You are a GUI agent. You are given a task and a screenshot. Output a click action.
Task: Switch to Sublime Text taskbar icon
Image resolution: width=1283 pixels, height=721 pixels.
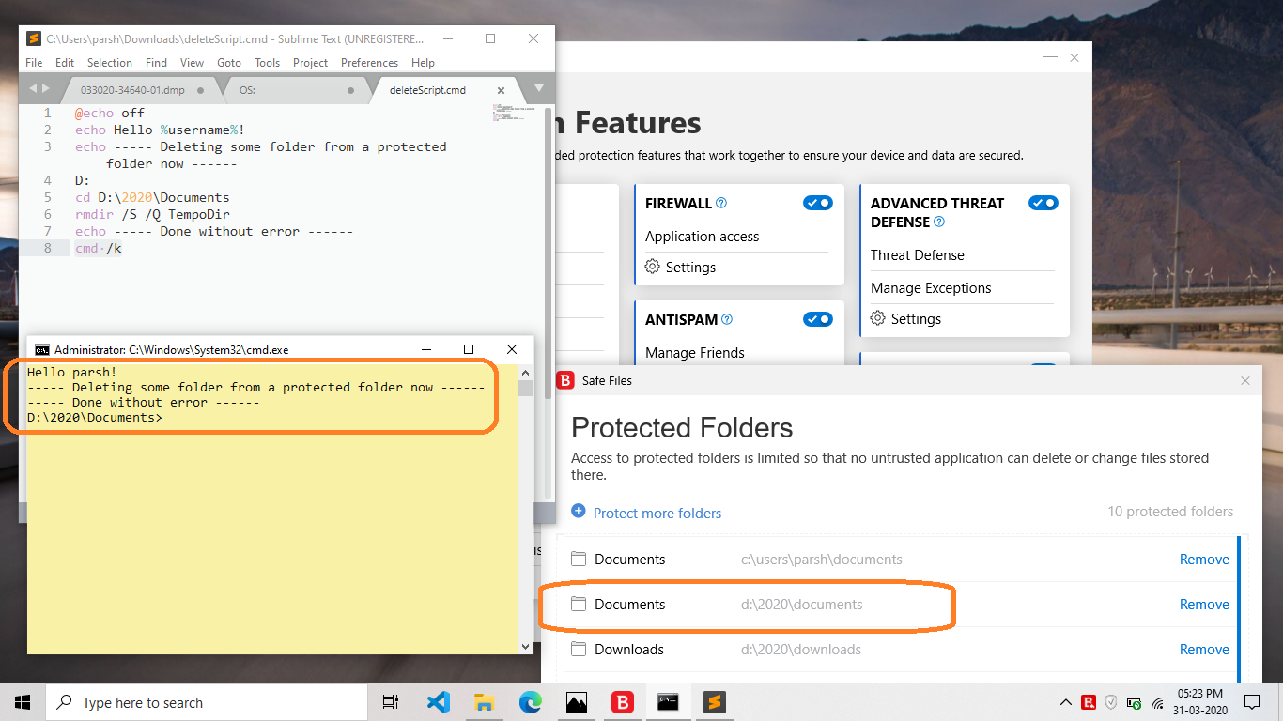click(x=715, y=702)
